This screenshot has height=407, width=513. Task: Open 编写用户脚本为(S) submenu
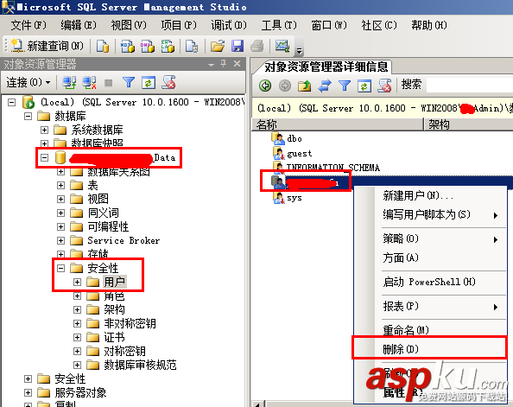tap(429, 215)
